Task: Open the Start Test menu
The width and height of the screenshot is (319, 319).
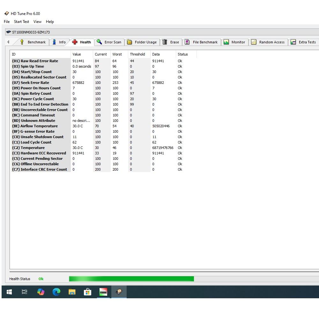Action: [x=21, y=22]
